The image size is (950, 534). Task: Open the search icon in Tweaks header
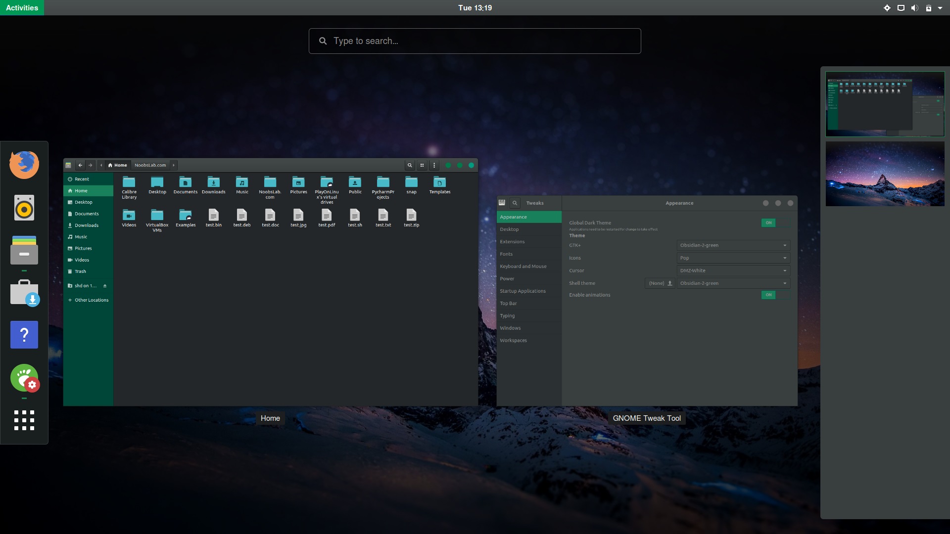pos(515,203)
